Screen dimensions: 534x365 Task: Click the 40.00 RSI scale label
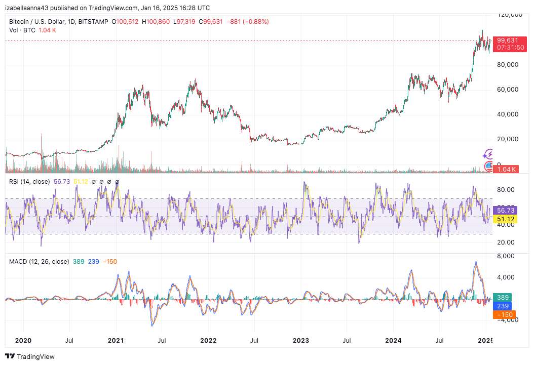(x=506, y=225)
